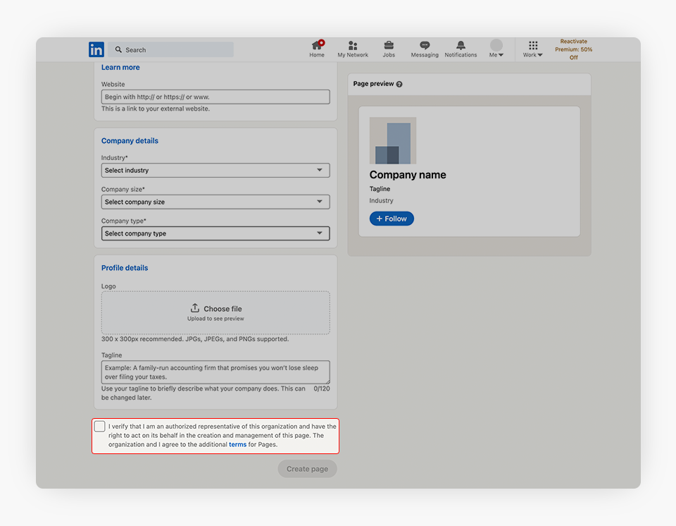
Task: Check the authorized representative verification checkbox
Action: (x=100, y=427)
